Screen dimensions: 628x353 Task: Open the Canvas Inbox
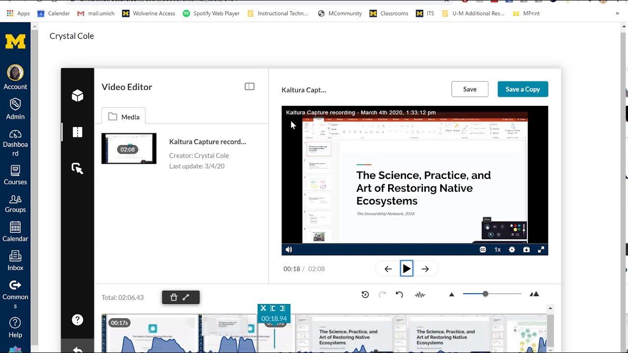[x=15, y=261]
